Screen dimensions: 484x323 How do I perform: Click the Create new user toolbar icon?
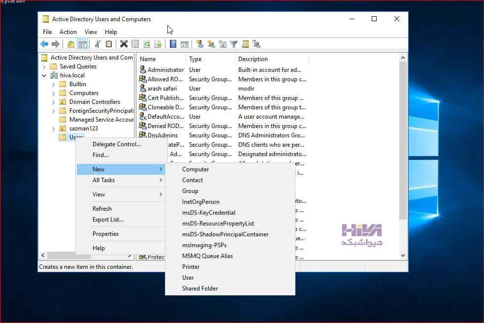coord(200,44)
